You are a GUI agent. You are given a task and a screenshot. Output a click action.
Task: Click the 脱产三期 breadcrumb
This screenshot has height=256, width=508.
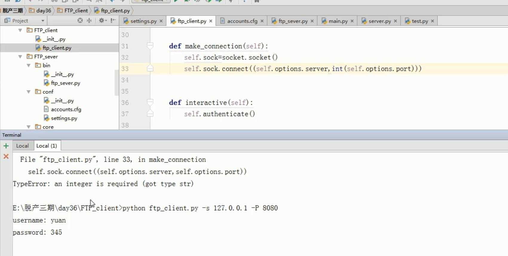(x=13, y=10)
